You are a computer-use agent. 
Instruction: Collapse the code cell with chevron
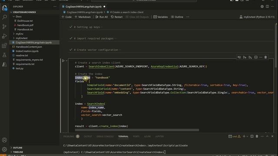click(66, 61)
